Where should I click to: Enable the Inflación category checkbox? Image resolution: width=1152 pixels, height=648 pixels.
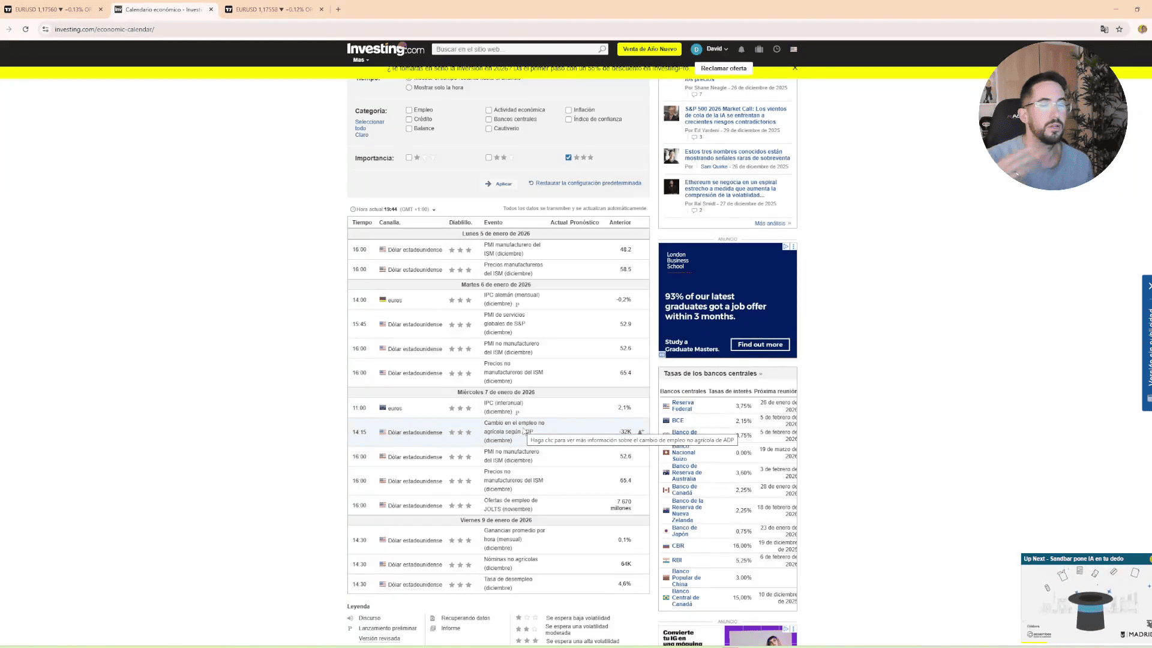(x=568, y=110)
